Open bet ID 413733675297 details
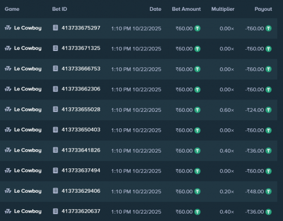283x221 pixels. [x=81, y=28]
